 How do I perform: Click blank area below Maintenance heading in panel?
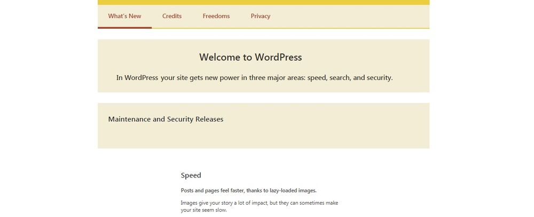coord(263,137)
